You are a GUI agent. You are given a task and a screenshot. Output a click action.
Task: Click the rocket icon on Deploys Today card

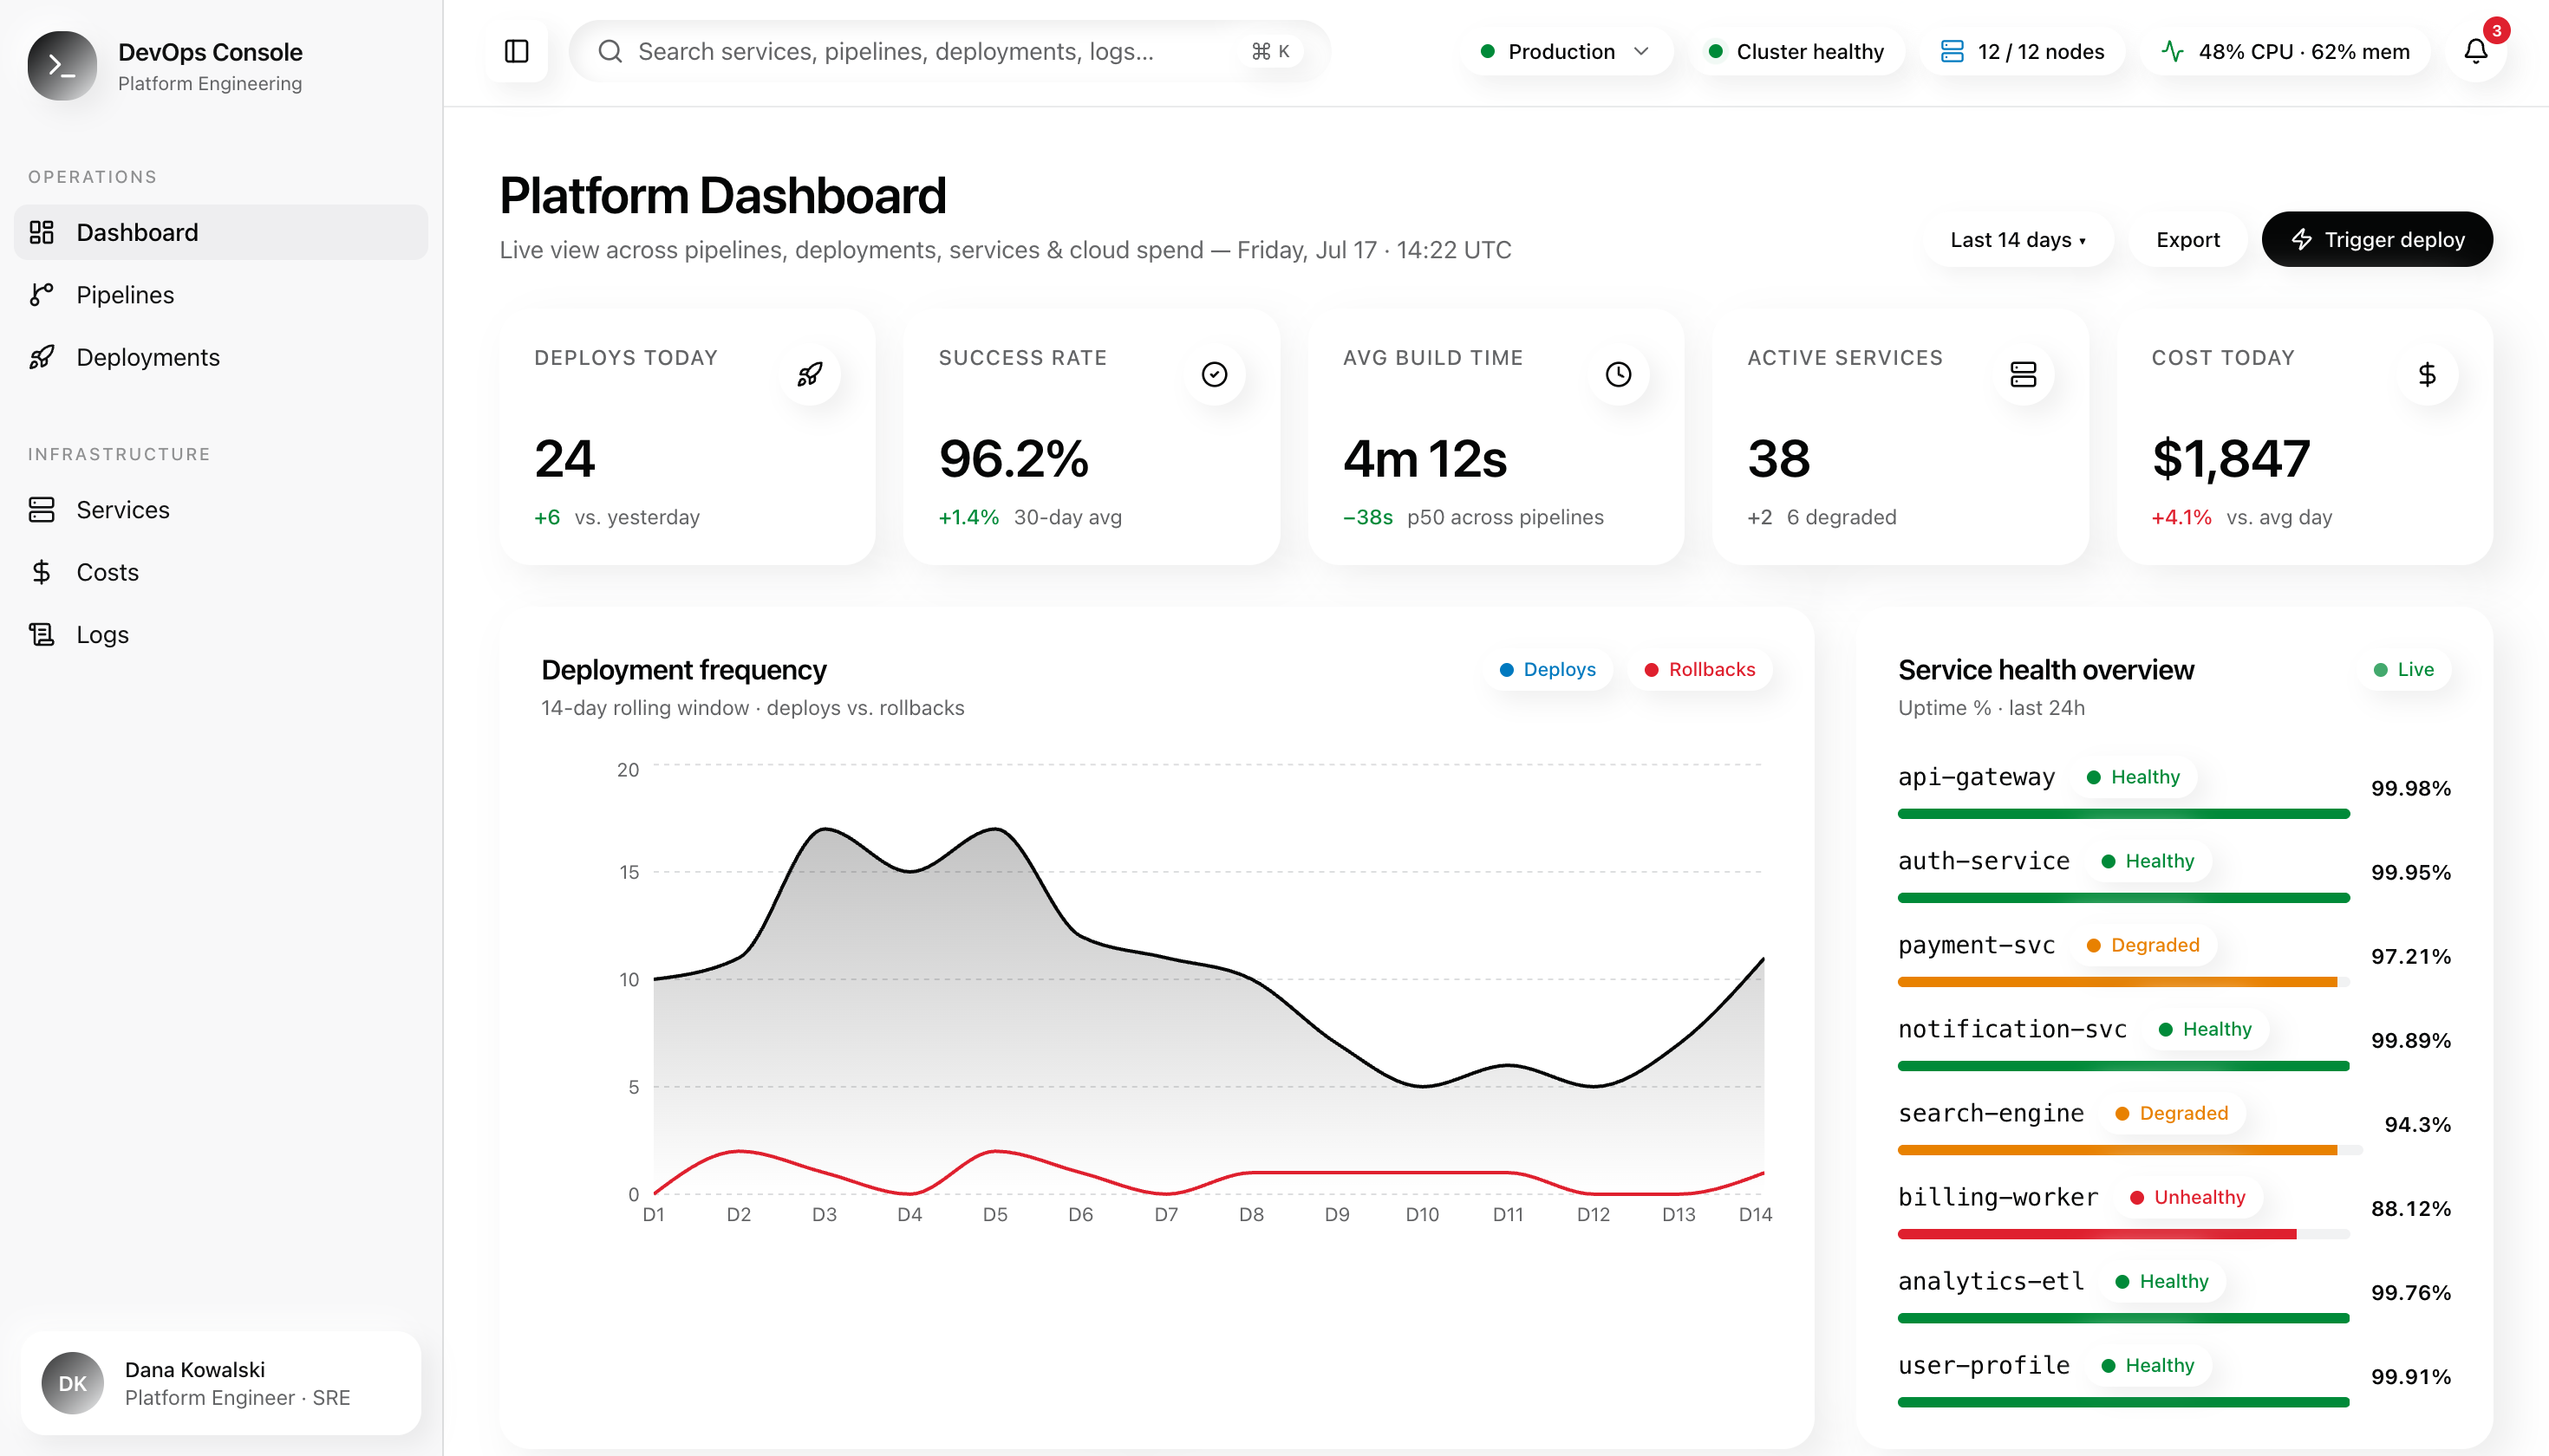[809, 374]
